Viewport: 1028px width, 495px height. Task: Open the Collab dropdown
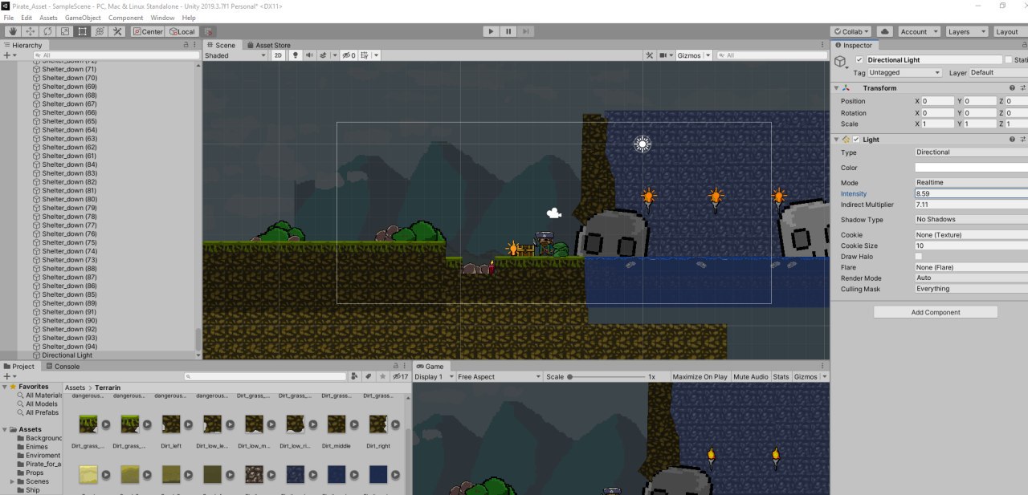coord(851,31)
